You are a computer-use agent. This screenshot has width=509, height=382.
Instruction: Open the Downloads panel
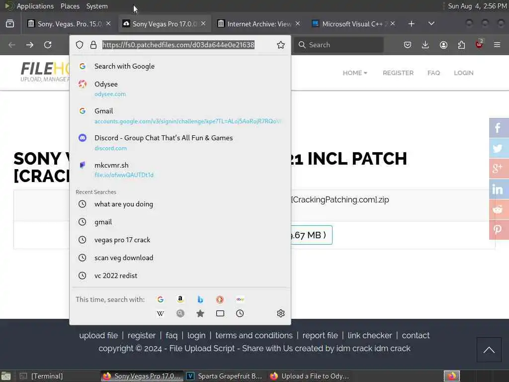click(425, 45)
